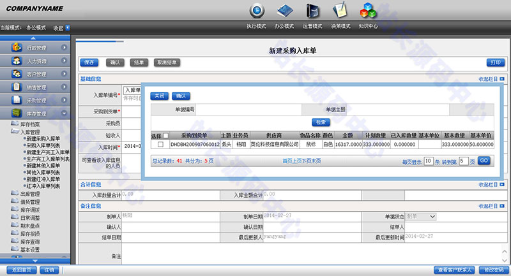Expand the 行政管理 menu arrow
Image resolution: width=511 pixels, height=276 pixels.
(x=65, y=48)
